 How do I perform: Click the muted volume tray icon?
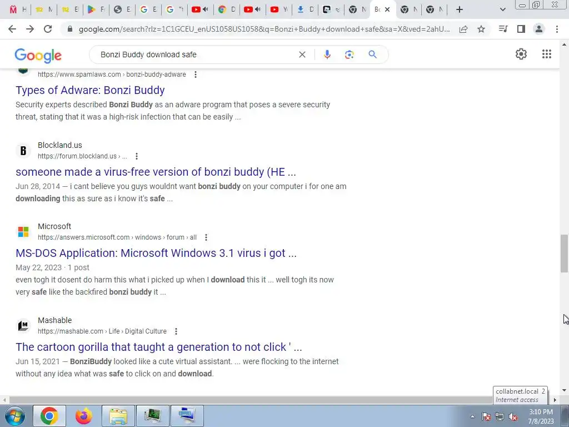513,416
